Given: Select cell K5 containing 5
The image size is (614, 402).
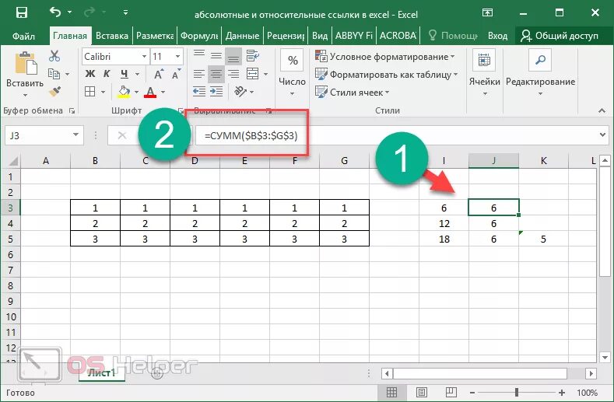Looking at the screenshot, I should pos(543,239).
